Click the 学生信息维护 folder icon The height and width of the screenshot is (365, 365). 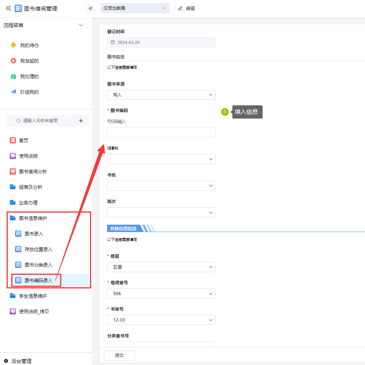point(12,296)
